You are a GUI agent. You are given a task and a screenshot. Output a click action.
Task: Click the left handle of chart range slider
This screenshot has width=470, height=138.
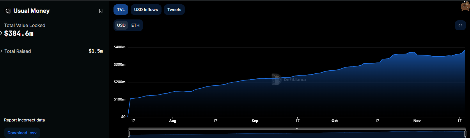tap(129, 134)
